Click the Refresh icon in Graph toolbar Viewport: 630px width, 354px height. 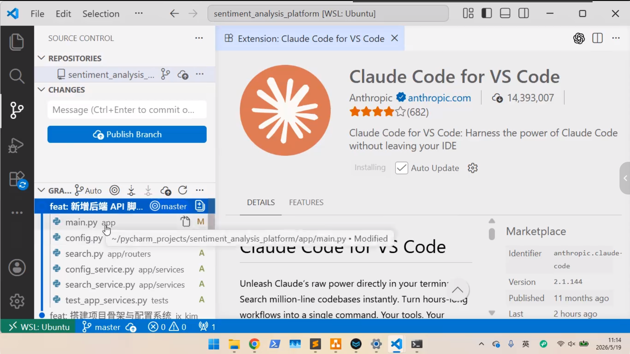coord(183,190)
